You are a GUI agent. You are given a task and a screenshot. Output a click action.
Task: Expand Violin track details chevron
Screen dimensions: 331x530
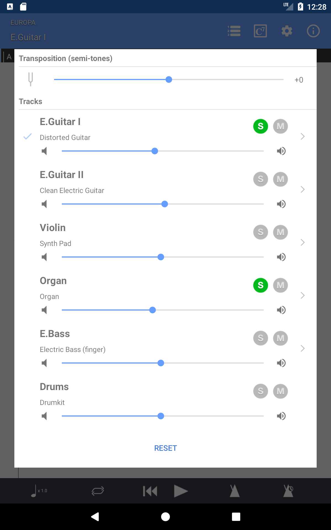pyautogui.click(x=303, y=242)
